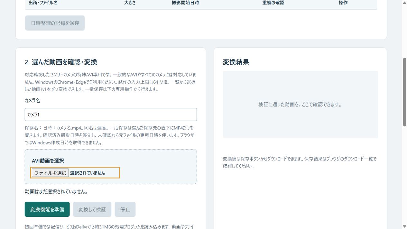This screenshot has width=407, height=229.
Task: Click the 変換結果 heading
Action: (236, 62)
